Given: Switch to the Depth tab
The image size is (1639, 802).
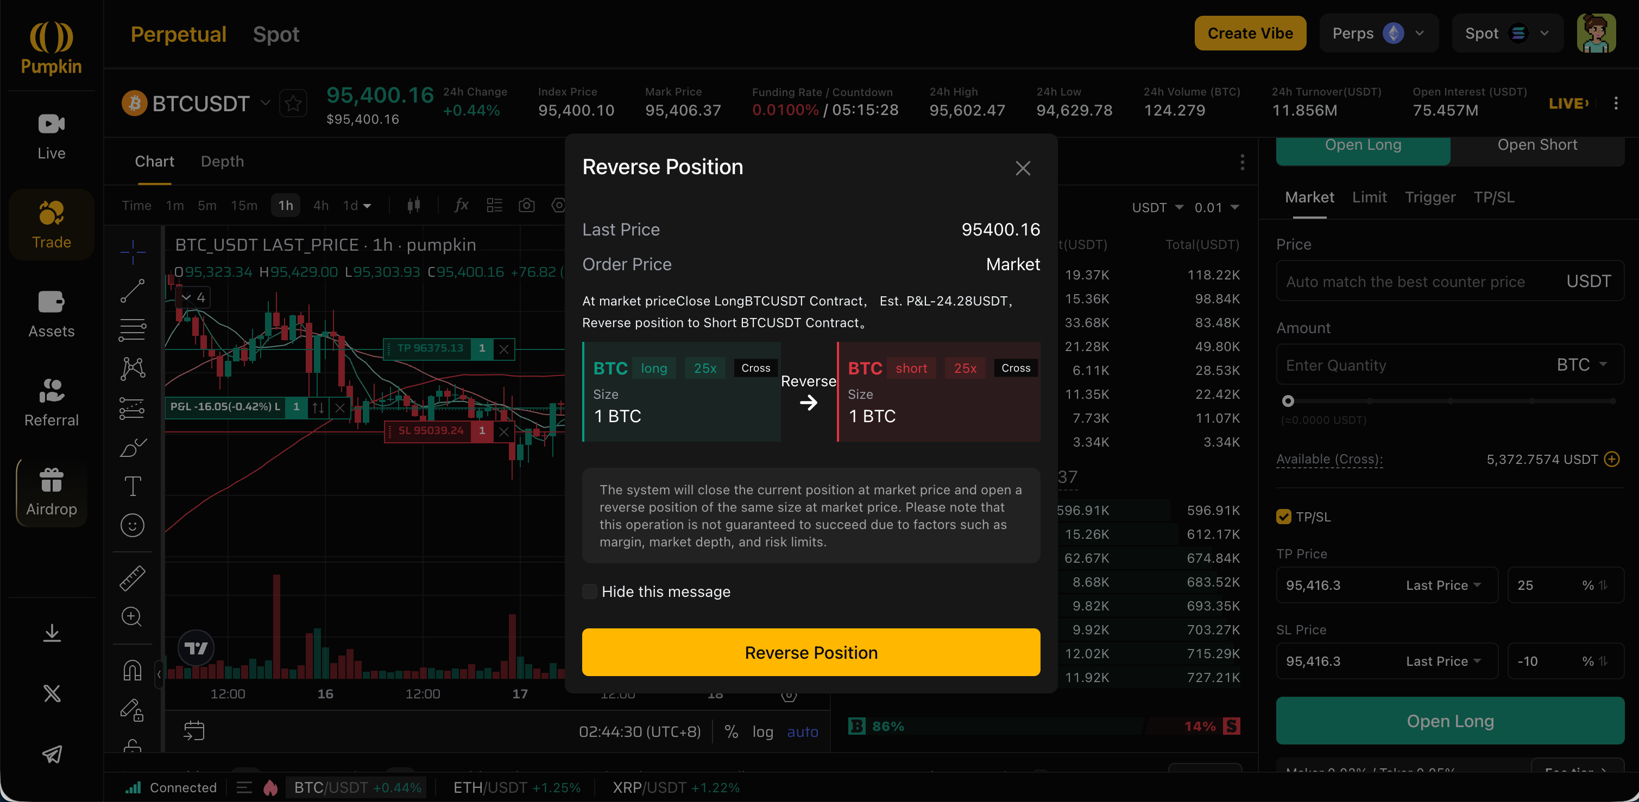Looking at the screenshot, I should (x=222, y=161).
